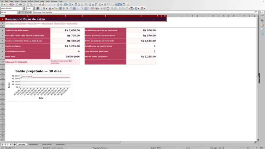Open the Format menu

click(23, 1)
